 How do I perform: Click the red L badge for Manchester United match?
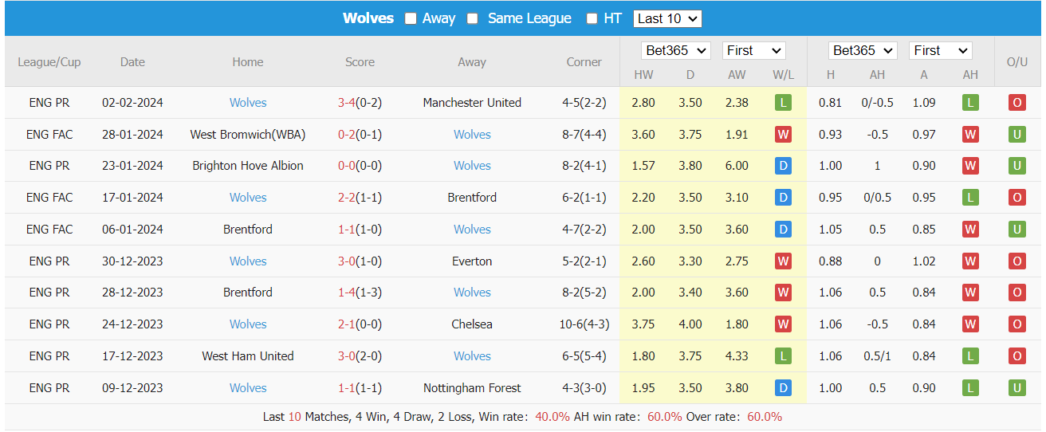pyautogui.click(x=783, y=103)
